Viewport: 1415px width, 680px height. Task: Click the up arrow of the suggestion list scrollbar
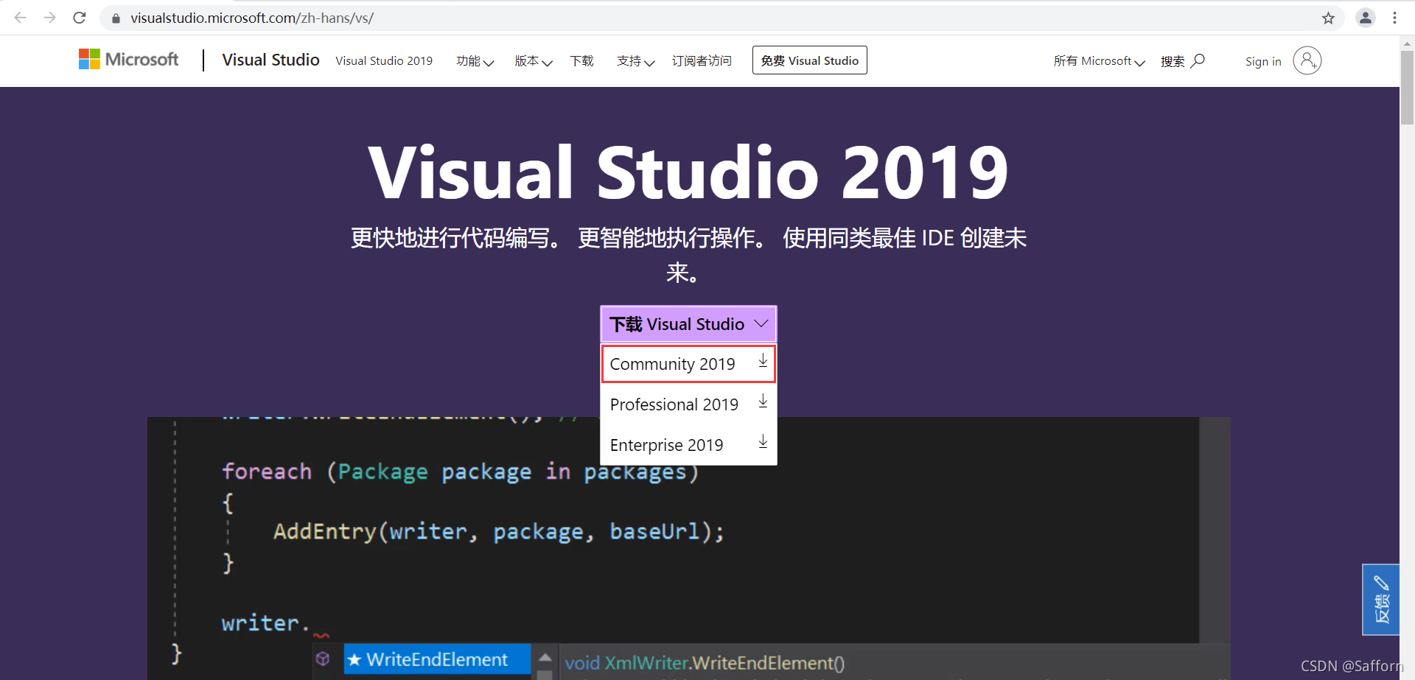[545, 657]
